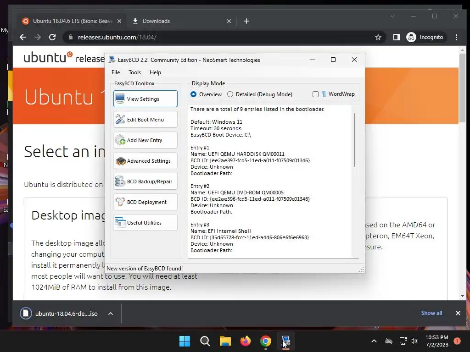Open the EasyBCD File menu

pos(116,72)
